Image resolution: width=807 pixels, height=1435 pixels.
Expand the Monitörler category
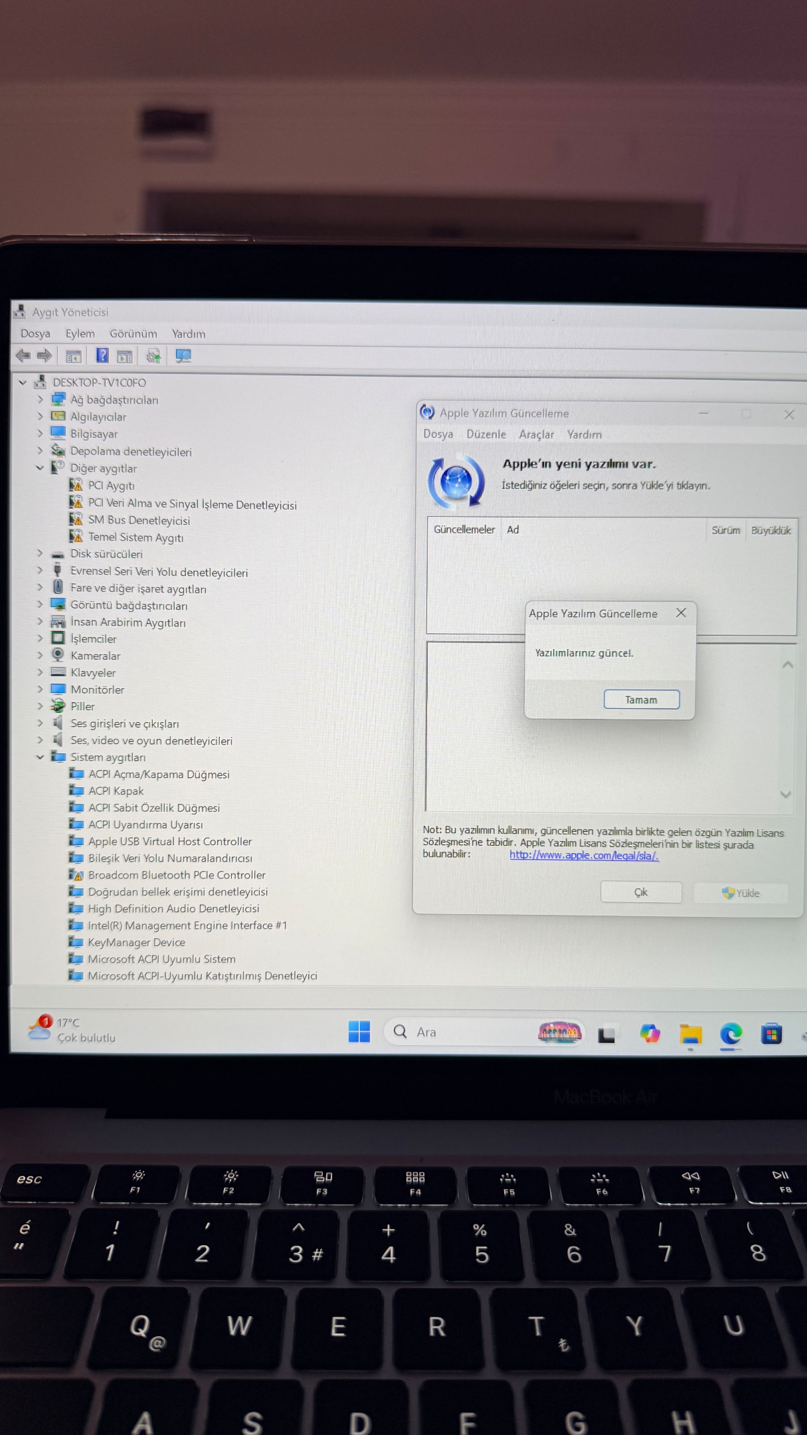pos(41,689)
